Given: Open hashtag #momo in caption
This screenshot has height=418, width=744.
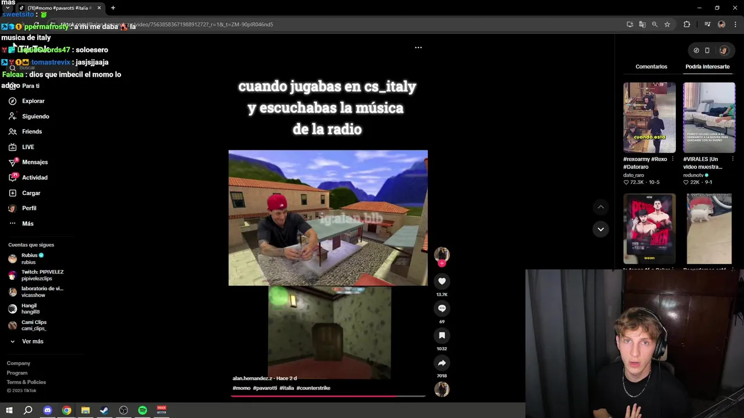Looking at the screenshot, I should [x=241, y=388].
